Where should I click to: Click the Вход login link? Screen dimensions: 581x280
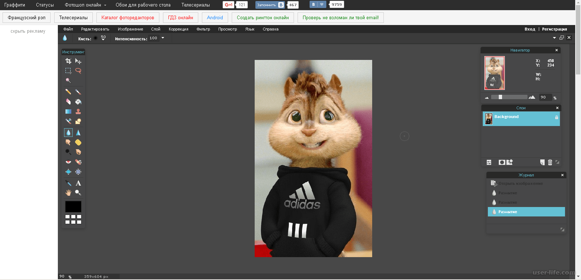click(530, 29)
